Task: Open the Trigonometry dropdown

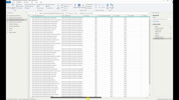Action: (89, 4)
